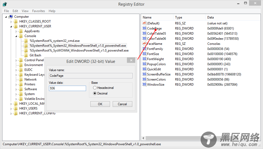263x149 pixels.
Task: Click the Value name field showing CodePage
Action: pos(91,76)
